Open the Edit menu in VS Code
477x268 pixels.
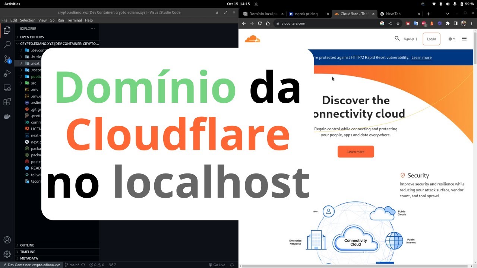[x=14, y=20]
